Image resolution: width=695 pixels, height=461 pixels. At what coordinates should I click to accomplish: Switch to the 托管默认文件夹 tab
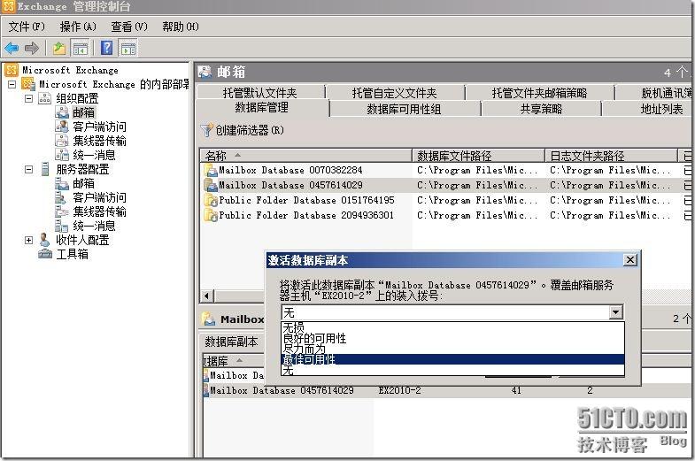(x=259, y=93)
